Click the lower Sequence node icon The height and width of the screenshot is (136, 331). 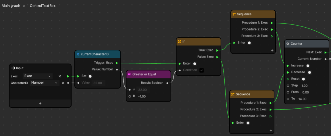233,94
